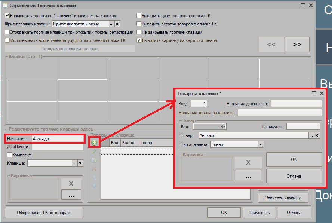Browse picture with '...' in 'Товар на клавише' Картинка
Viewport: 332px width, 223px height.
click(248, 176)
